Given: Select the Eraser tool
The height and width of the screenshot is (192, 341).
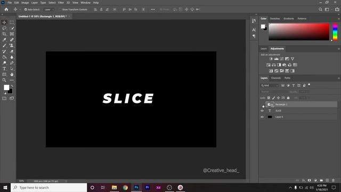Looking at the screenshot, I should coord(12,51).
